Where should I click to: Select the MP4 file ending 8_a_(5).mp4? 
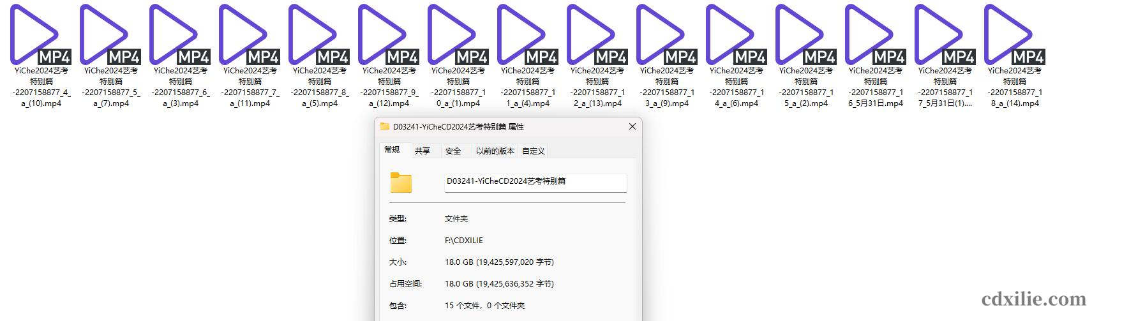pos(319,56)
